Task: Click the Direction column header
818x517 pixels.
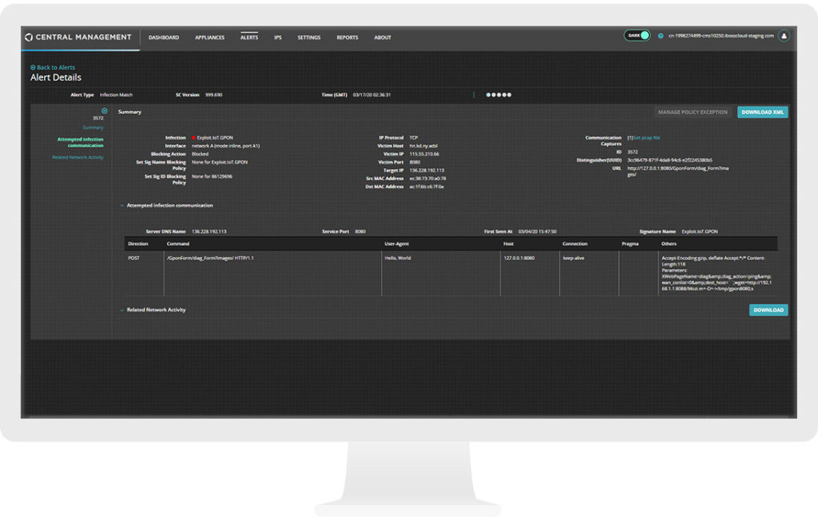Action: 138,244
